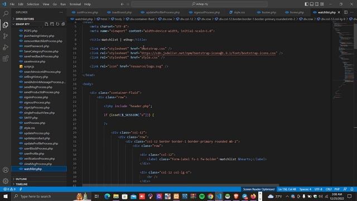Create new file in ESHOP RTY
The height and width of the screenshot is (201, 357).
pyautogui.click(x=46, y=24)
